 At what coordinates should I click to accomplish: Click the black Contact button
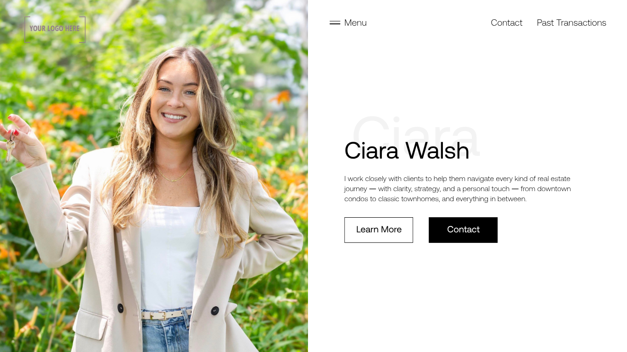click(x=463, y=230)
